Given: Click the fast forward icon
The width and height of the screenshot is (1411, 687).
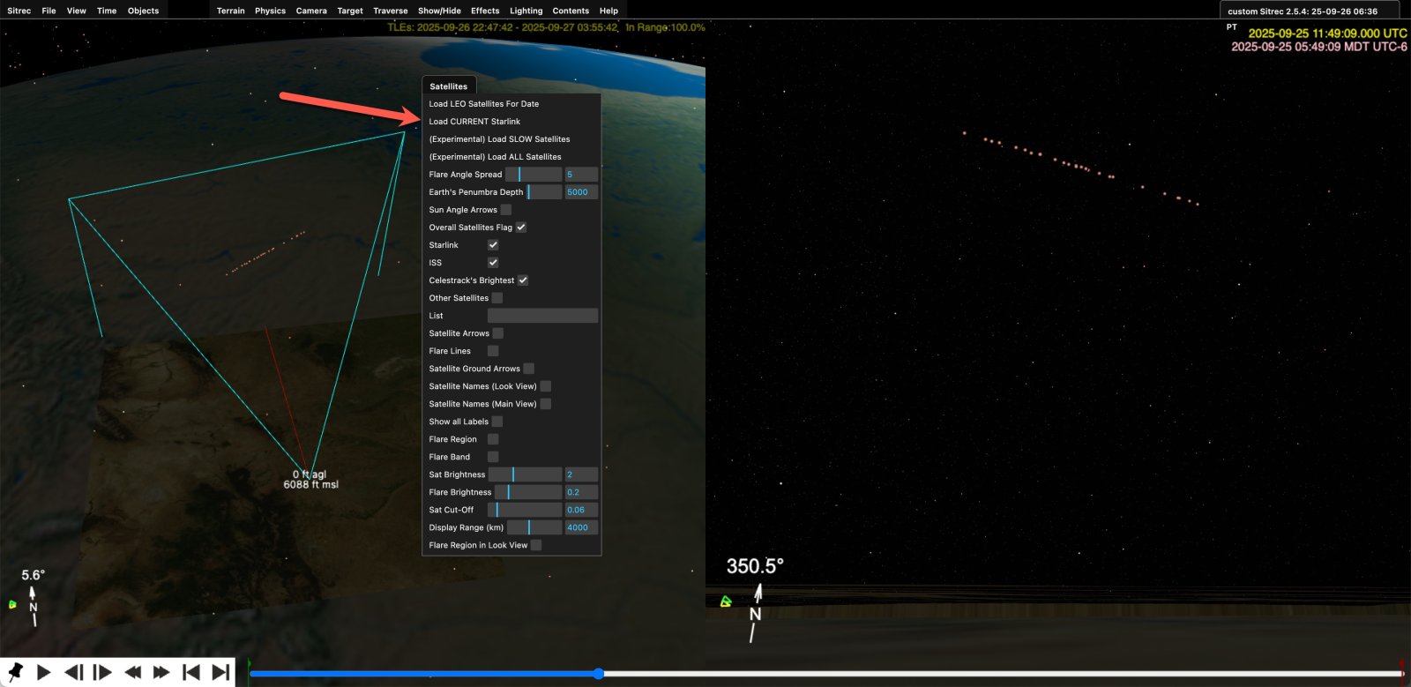Looking at the screenshot, I should pyautogui.click(x=161, y=672).
